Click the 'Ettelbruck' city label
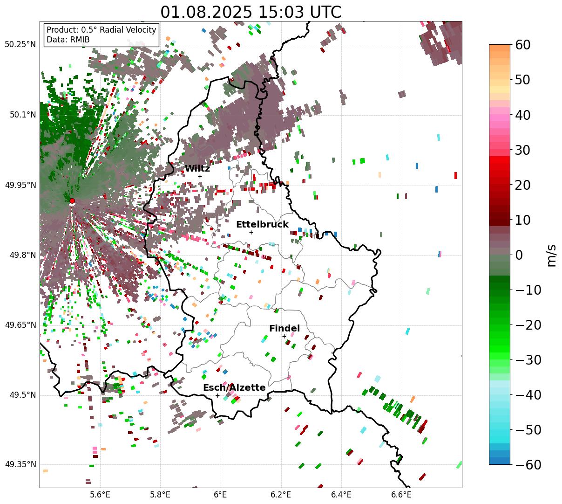Image resolution: width=562 pixels, height=504 pixels. (262, 225)
